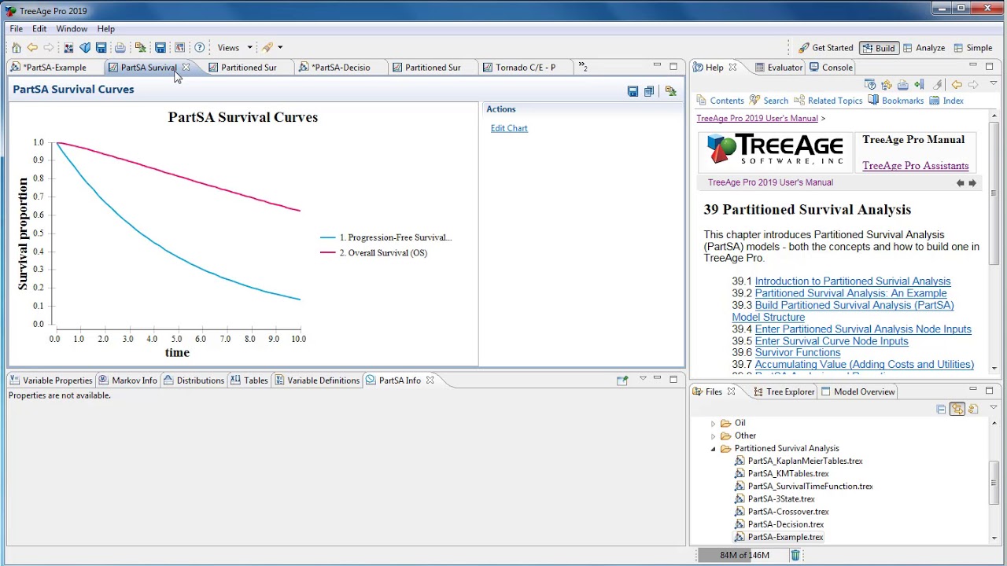Click Search in the Help view
Image resolution: width=1007 pixels, height=566 pixels.
coord(769,101)
